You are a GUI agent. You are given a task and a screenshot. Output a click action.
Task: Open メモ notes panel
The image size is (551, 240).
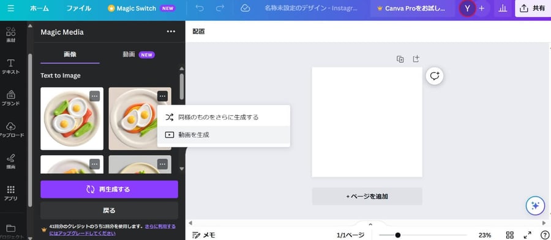pos(204,235)
